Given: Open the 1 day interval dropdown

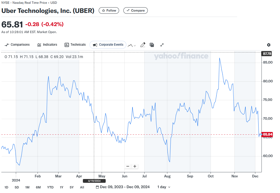Looking at the screenshot, I should 164,187.
